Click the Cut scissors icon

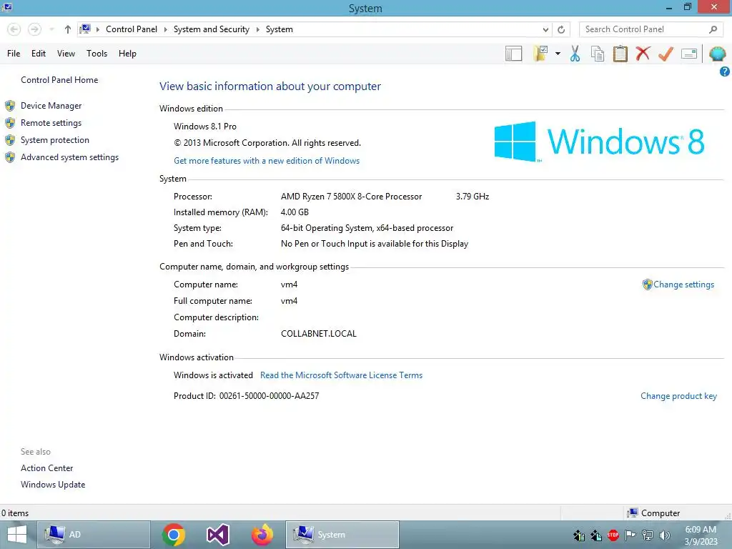[x=575, y=54]
